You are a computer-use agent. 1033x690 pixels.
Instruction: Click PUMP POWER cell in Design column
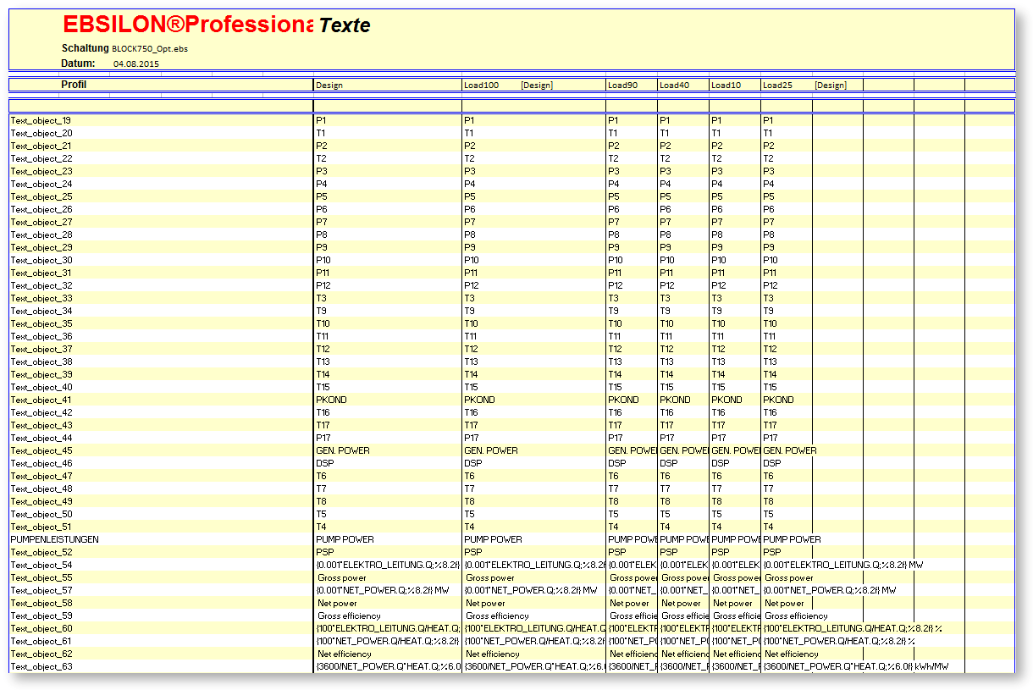click(345, 539)
